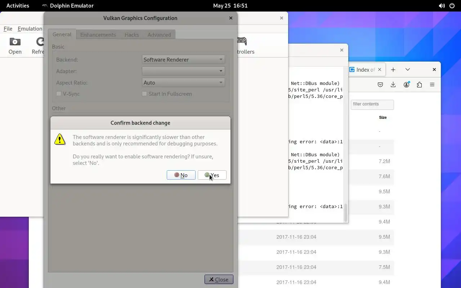Open the Activities overview

tap(18, 5)
